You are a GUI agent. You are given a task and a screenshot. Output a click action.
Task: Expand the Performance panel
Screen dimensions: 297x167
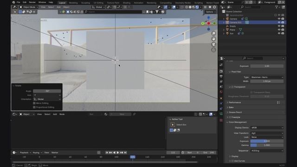coord(234,103)
